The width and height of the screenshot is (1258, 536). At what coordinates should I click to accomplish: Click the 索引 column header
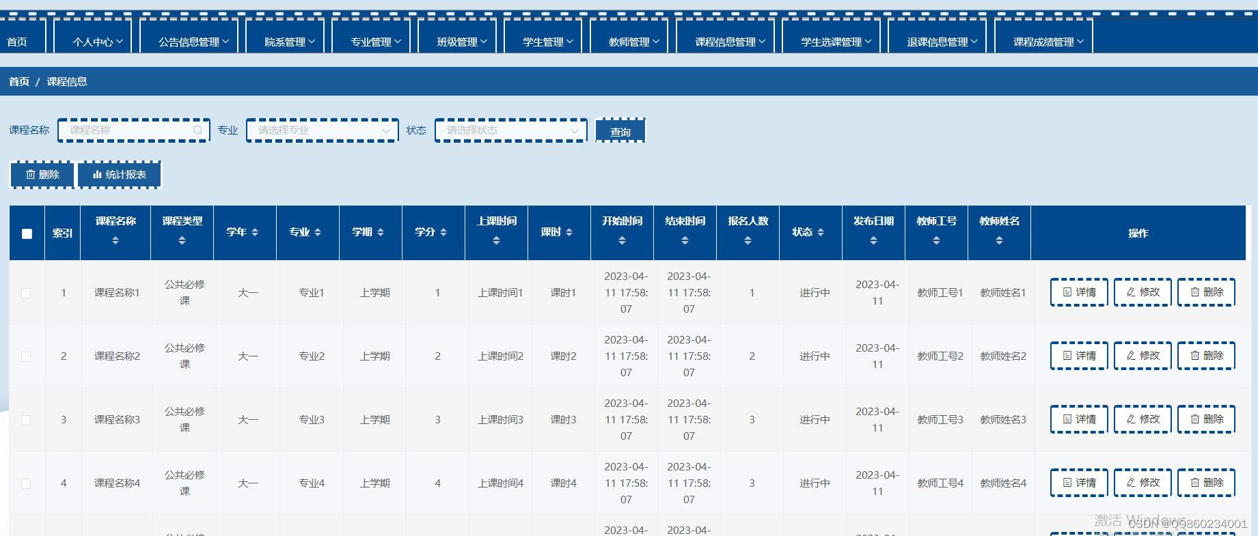pos(62,234)
